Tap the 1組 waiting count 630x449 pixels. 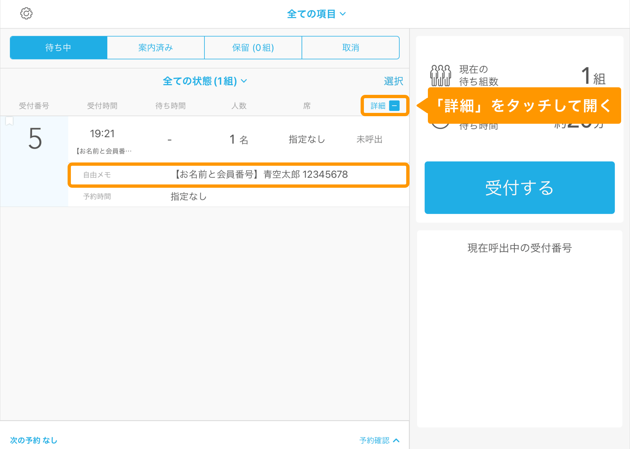point(593,76)
